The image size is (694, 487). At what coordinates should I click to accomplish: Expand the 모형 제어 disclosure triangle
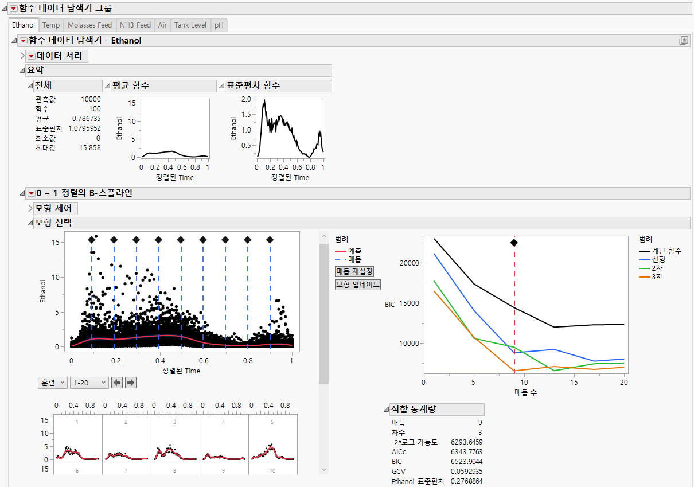(x=29, y=208)
